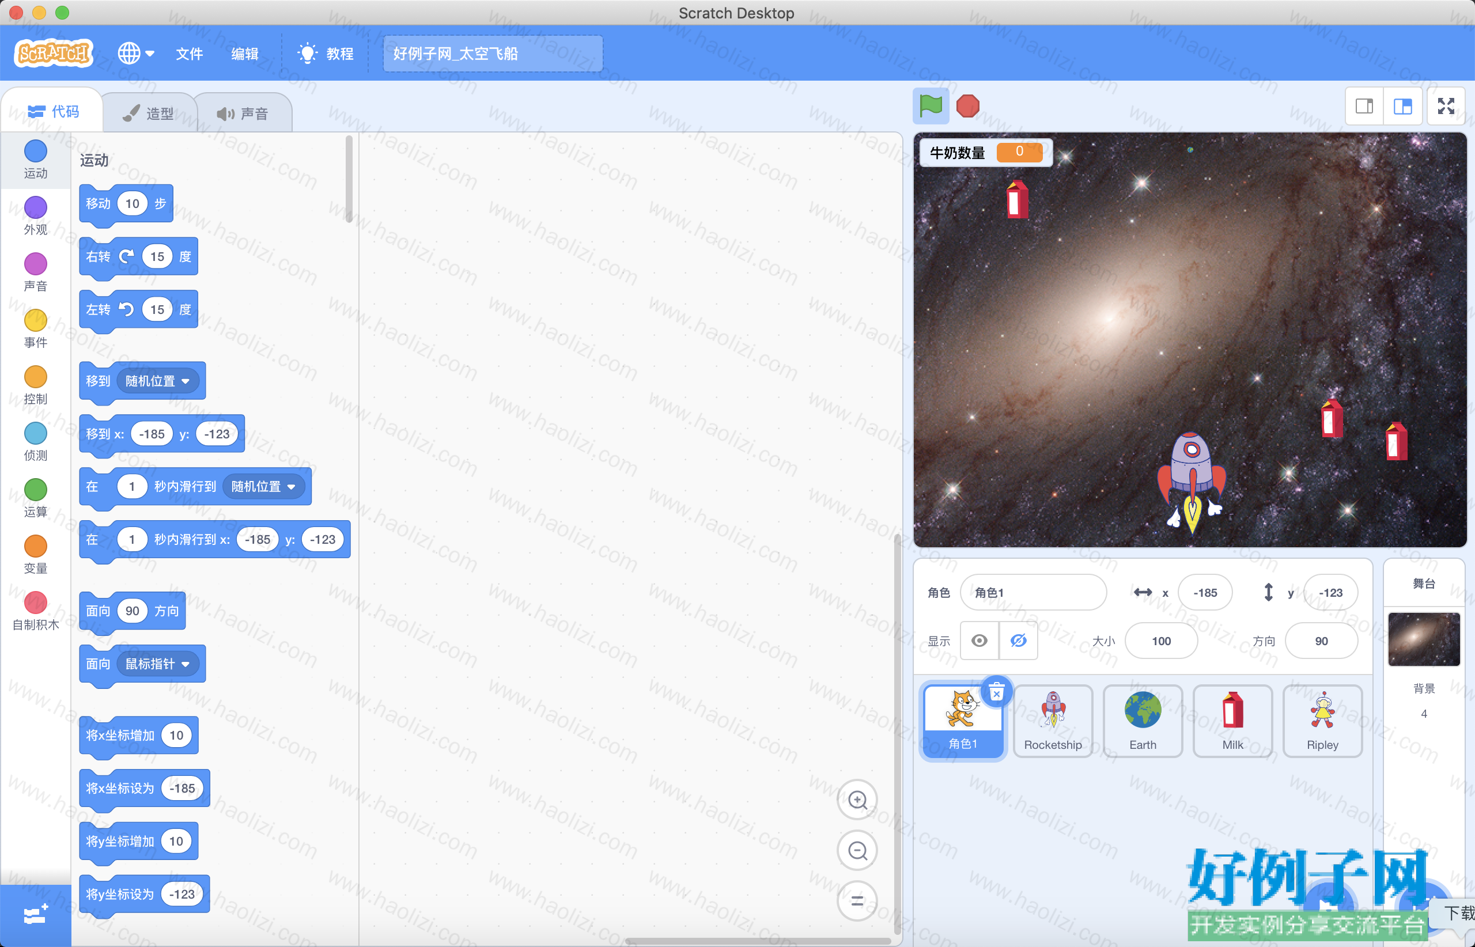The height and width of the screenshot is (947, 1475).
Task: Edit seconds value in 秒内滑行到 随机位置 block
Action: tap(131, 487)
